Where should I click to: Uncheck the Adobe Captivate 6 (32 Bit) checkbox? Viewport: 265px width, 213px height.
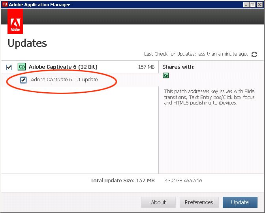9,67
